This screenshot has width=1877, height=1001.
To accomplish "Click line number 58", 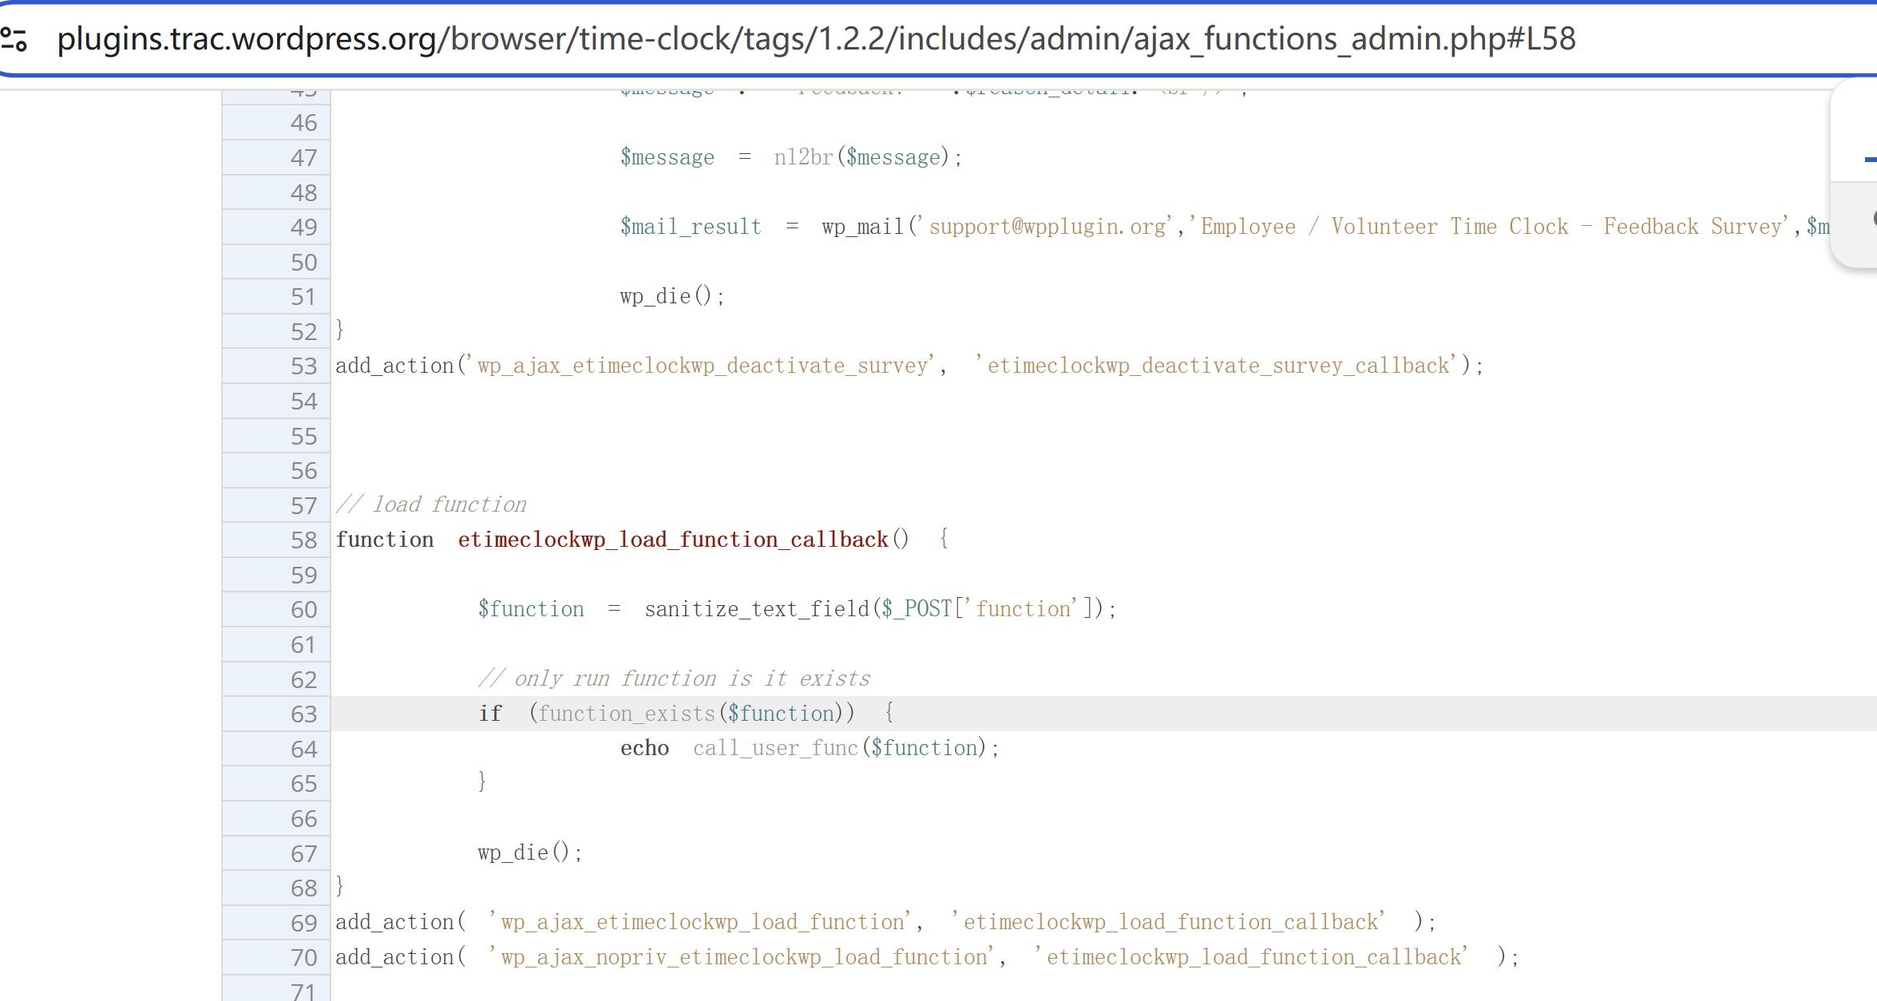I will tap(303, 540).
